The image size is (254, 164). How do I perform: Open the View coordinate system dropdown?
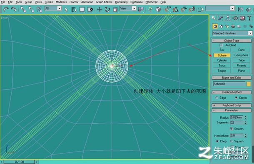tap(128, 8)
